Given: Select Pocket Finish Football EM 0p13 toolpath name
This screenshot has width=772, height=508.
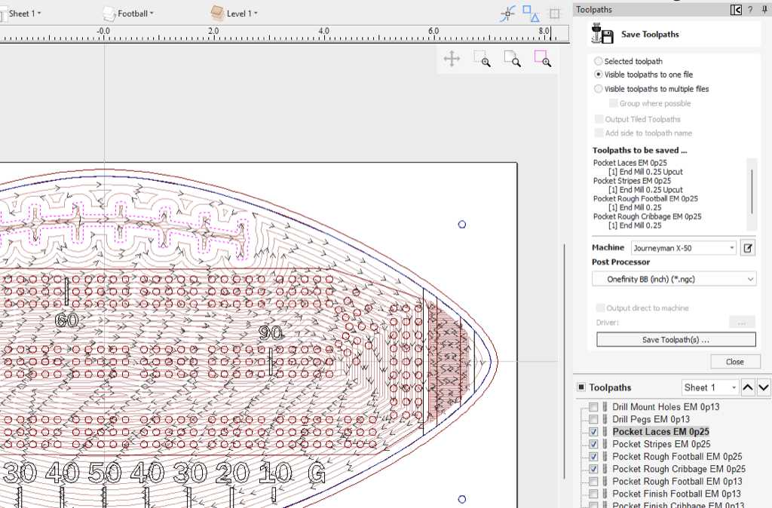Looking at the screenshot, I should click(x=676, y=494).
